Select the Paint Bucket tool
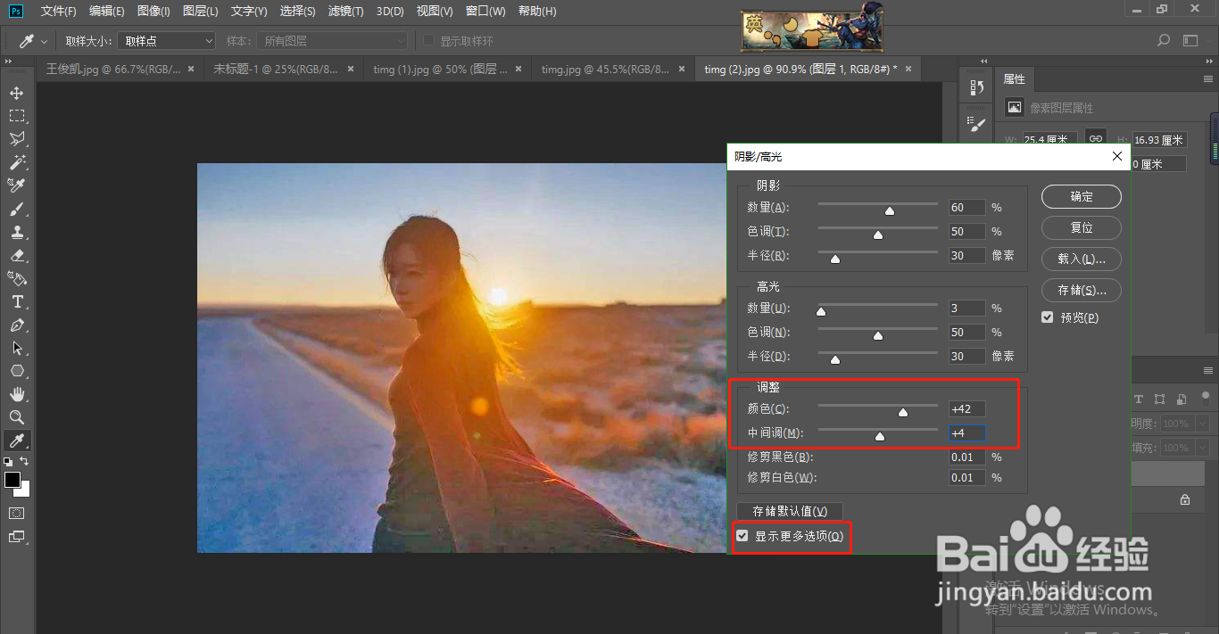Viewport: 1219px width, 634px height. 17,278
